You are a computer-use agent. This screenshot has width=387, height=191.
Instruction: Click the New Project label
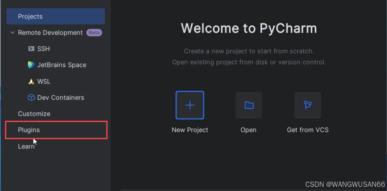point(190,130)
